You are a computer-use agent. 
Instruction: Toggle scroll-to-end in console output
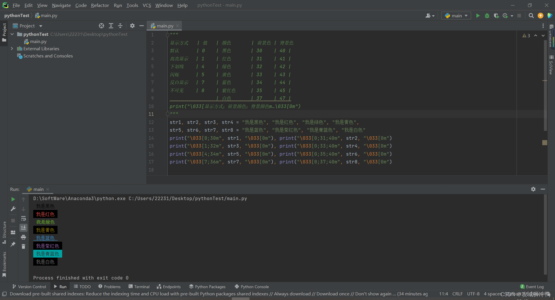(x=23, y=228)
